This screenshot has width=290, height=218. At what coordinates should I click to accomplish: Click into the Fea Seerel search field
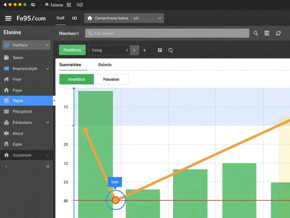(167, 33)
